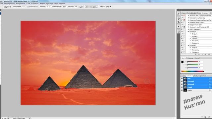Toggle the Сглаживание checkbox
Viewport: 212px width, 119px height.
pyautogui.click(x=28, y=7)
